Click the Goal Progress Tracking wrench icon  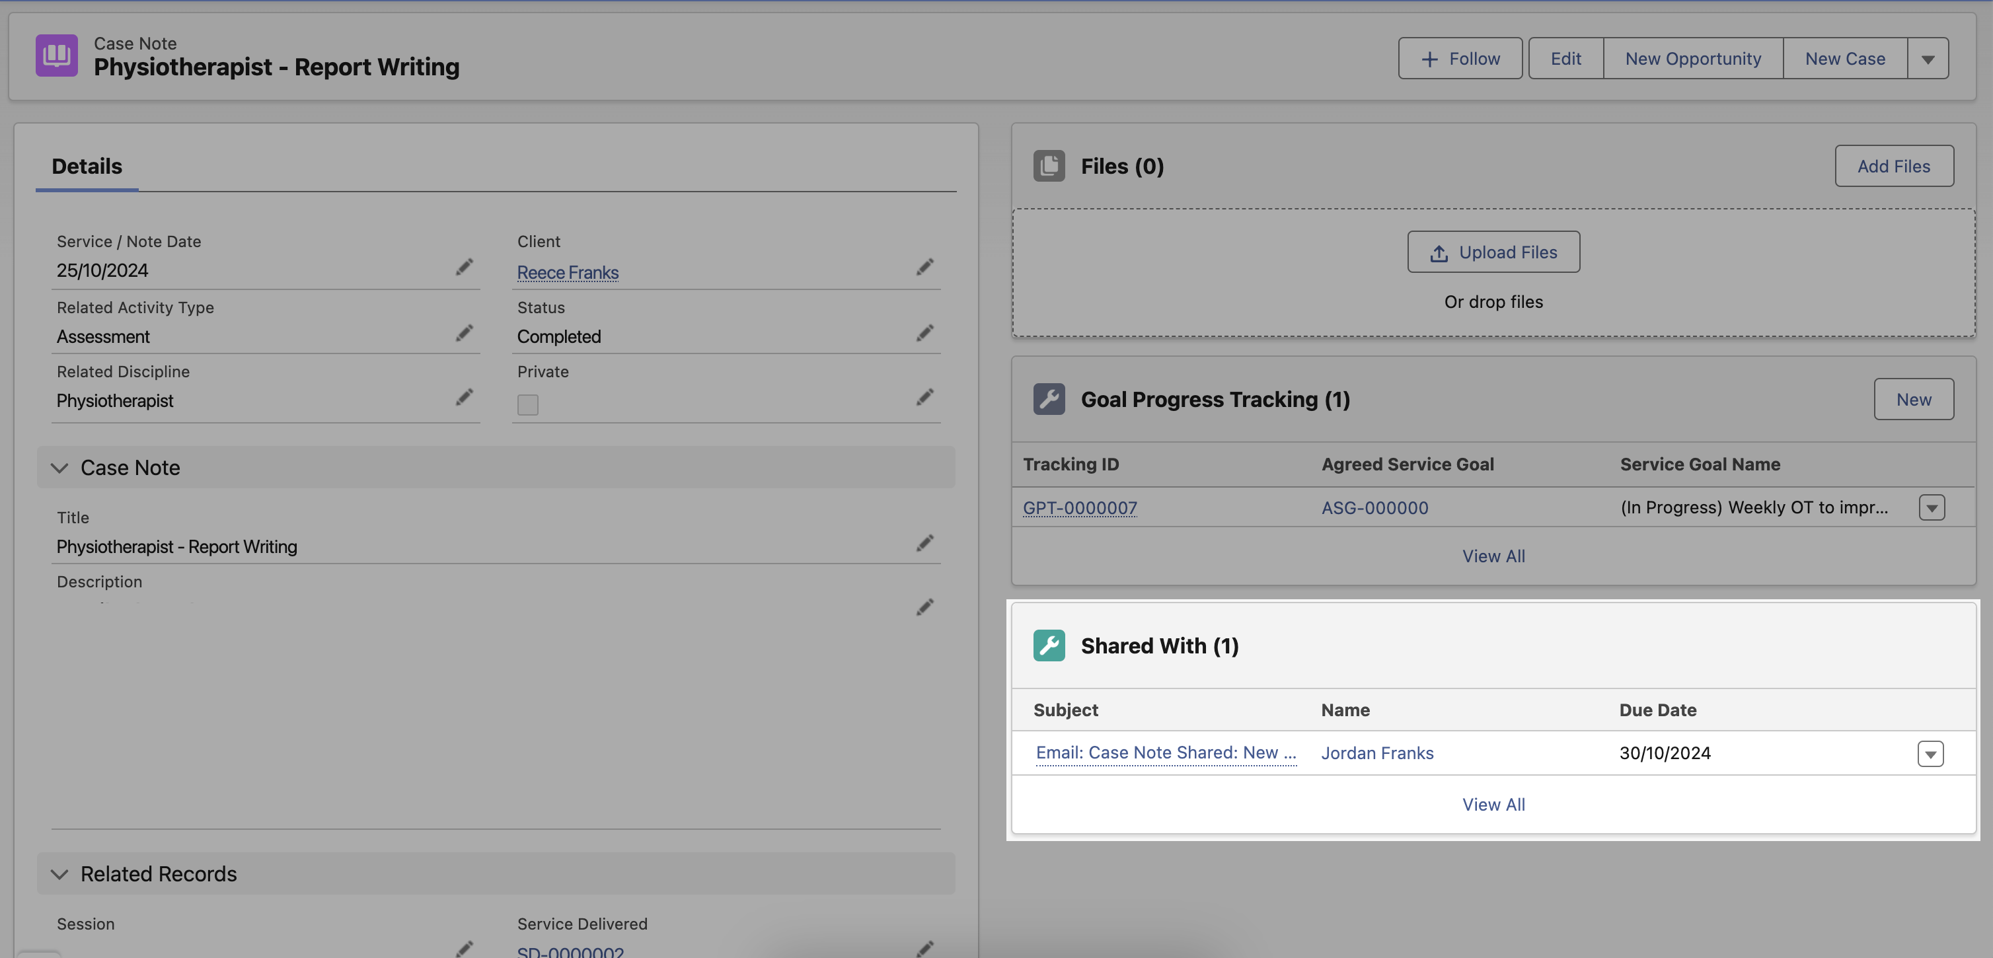click(x=1048, y=399)
